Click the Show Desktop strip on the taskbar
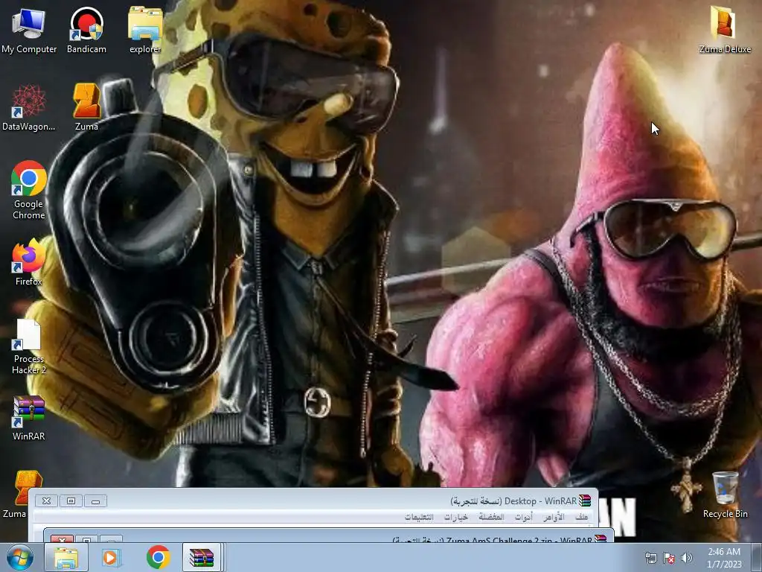The width and height of the screenshot is (762, 572). click(x=757, y=557)
